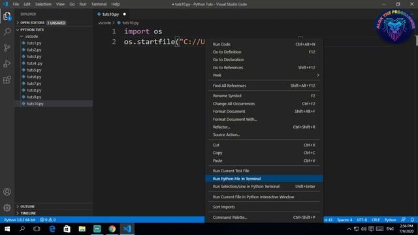Open Microsoft Store from taskbar

[x=67, y=229]
